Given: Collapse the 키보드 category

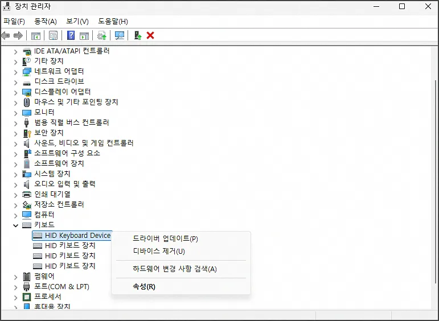Looking at the screenshot, I should pos(16,225).
